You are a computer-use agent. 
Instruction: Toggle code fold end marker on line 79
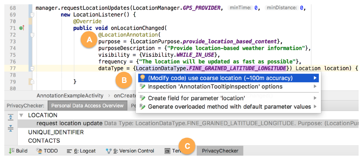click(x=33, y=82)
